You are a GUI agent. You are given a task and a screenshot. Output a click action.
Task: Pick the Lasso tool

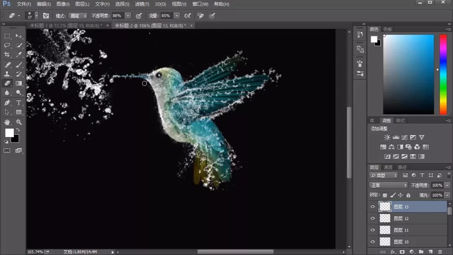tap(7, 45)
